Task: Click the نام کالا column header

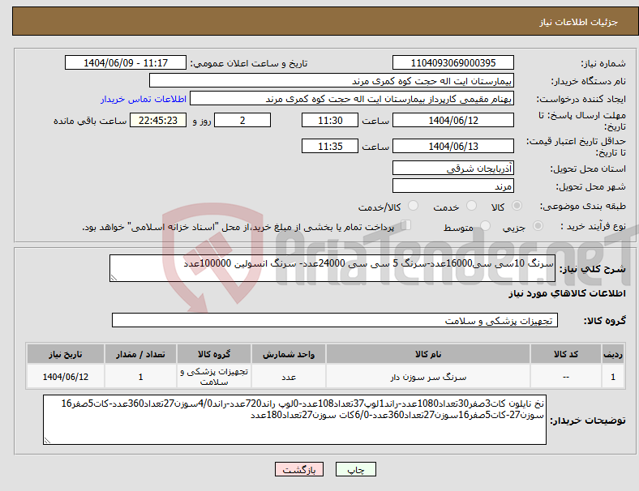Action: pyautogui.click(x=428, y=354)
